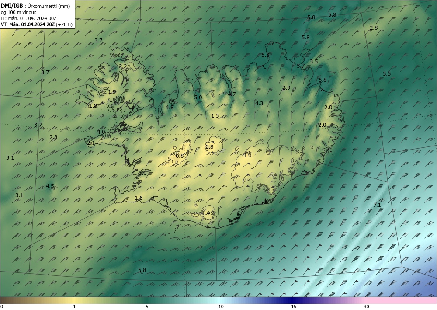The height and width of the screenshot is (310, 437).
Task: Click the colour scale tick label 5
Action: pos(147,307)
